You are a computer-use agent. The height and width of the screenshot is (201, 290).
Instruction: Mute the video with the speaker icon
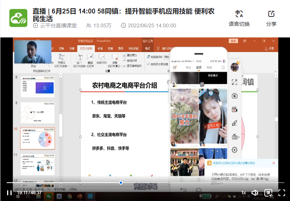point(255,193)
